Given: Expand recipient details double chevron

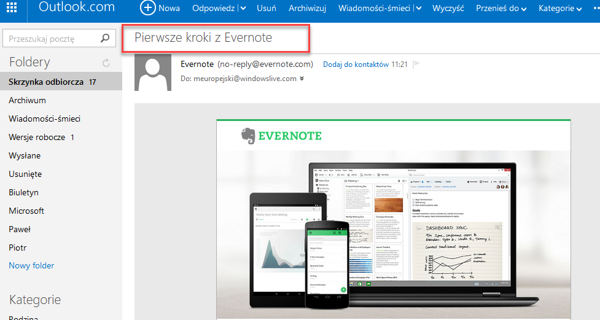Looking at the screenshot, I should click(302, 79).
